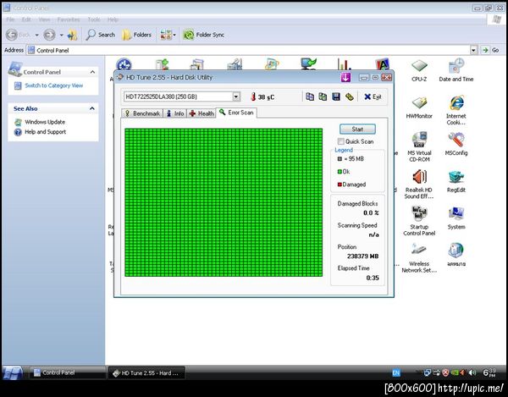Open Forward history dropdown arrow
508x397 pixels.
pyautogui.click(x=61, y=35)
